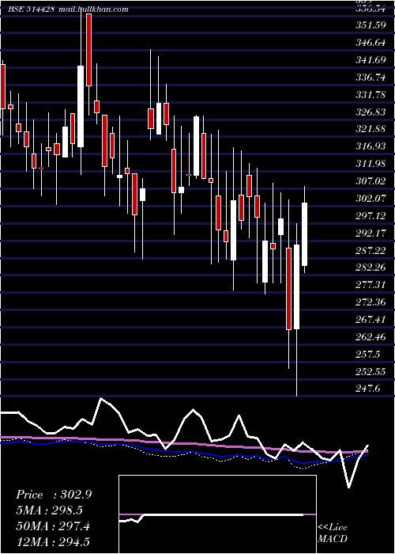Click the 277.31 price label
This screenshot has width=395, height=554.
tap(371, 285)
